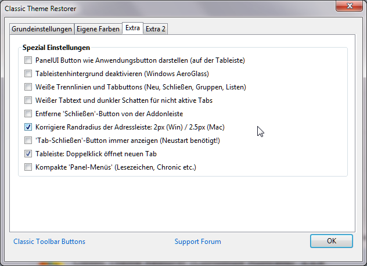Switch to the Grundeinstellungen tab
367x266 pixels.
tap(42, 29)
